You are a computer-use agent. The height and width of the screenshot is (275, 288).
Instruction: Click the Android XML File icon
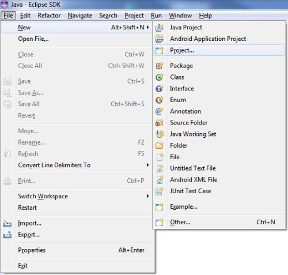[x=160, y=180]
